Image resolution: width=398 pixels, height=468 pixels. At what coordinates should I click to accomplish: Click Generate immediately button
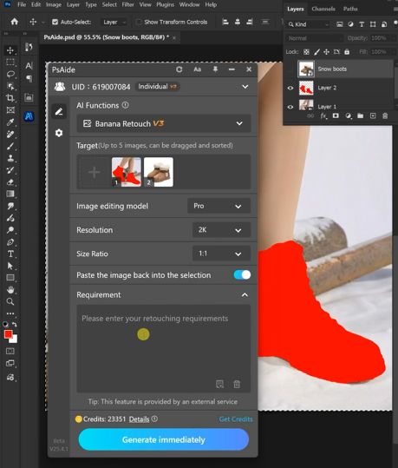coord(163,439)
